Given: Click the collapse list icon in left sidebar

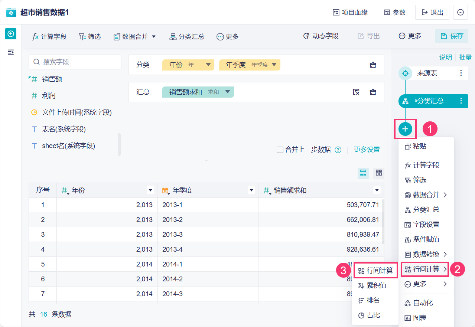Looking at the screenshot, I should click(11, 52).
